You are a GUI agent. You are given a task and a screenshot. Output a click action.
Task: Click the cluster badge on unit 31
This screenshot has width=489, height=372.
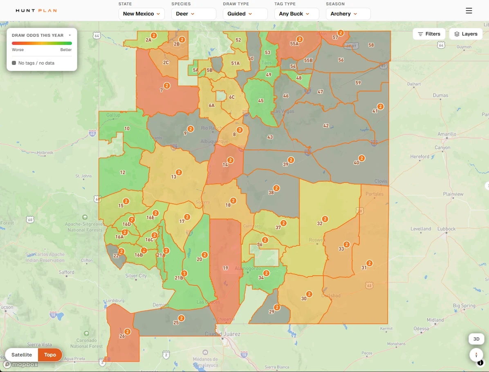tap(369, 263)
